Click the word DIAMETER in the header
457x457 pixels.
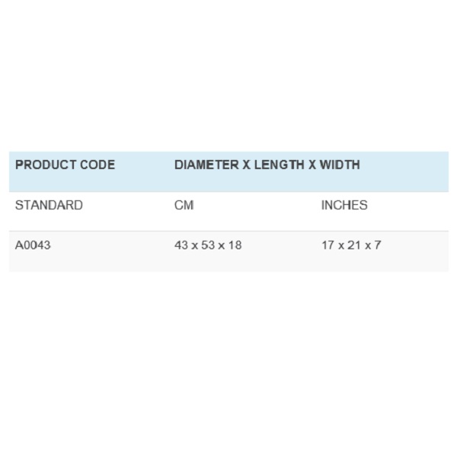pyautogui.click(x=206, y=165)
